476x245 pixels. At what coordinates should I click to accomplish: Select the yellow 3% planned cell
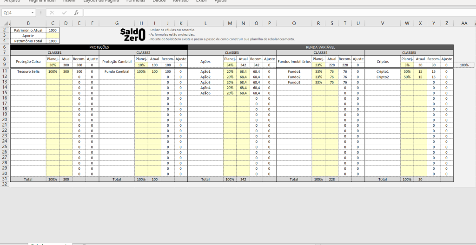[x=407, y=65]
